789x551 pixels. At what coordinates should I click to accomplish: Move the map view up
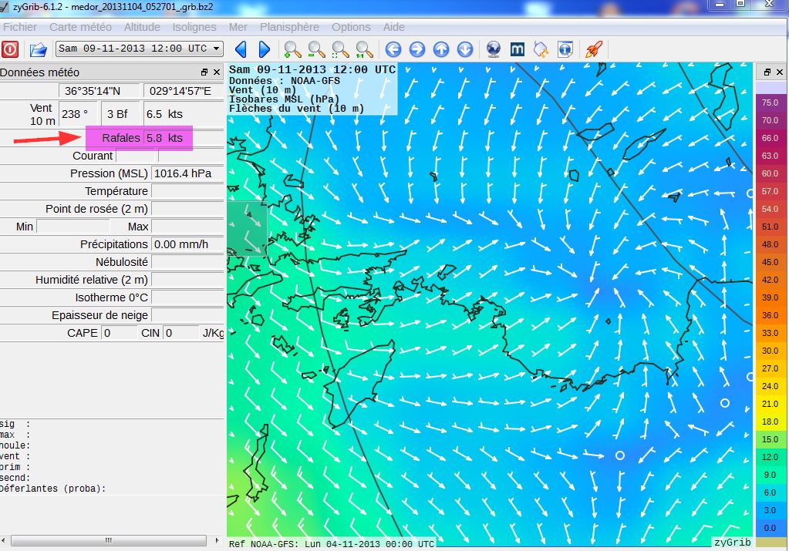click(x=441, y=49)
